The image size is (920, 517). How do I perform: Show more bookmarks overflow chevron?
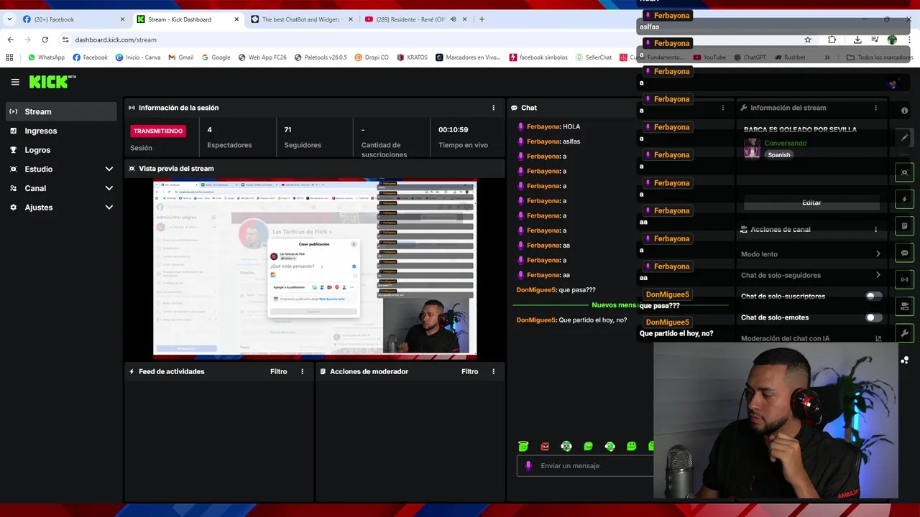(827, 57)
